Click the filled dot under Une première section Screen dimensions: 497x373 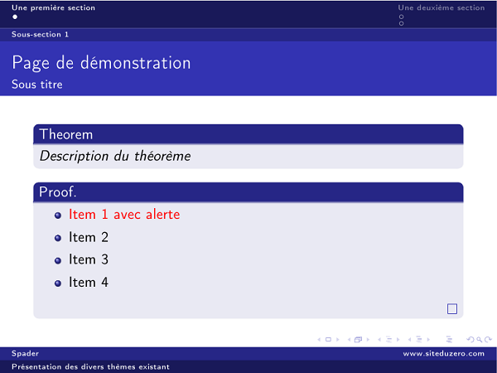coord(15,17)
